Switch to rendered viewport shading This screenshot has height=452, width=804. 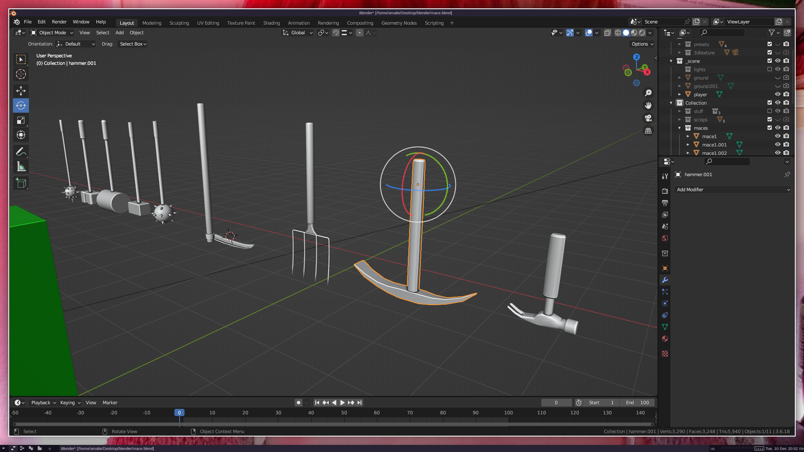[642, 33]
